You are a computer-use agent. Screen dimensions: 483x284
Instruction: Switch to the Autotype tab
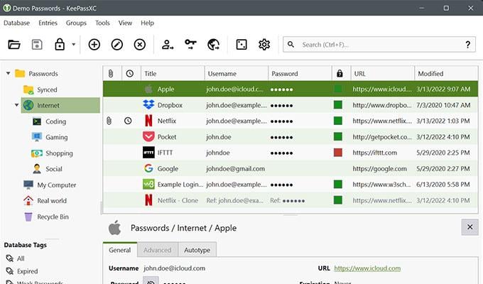coord(197,250)
